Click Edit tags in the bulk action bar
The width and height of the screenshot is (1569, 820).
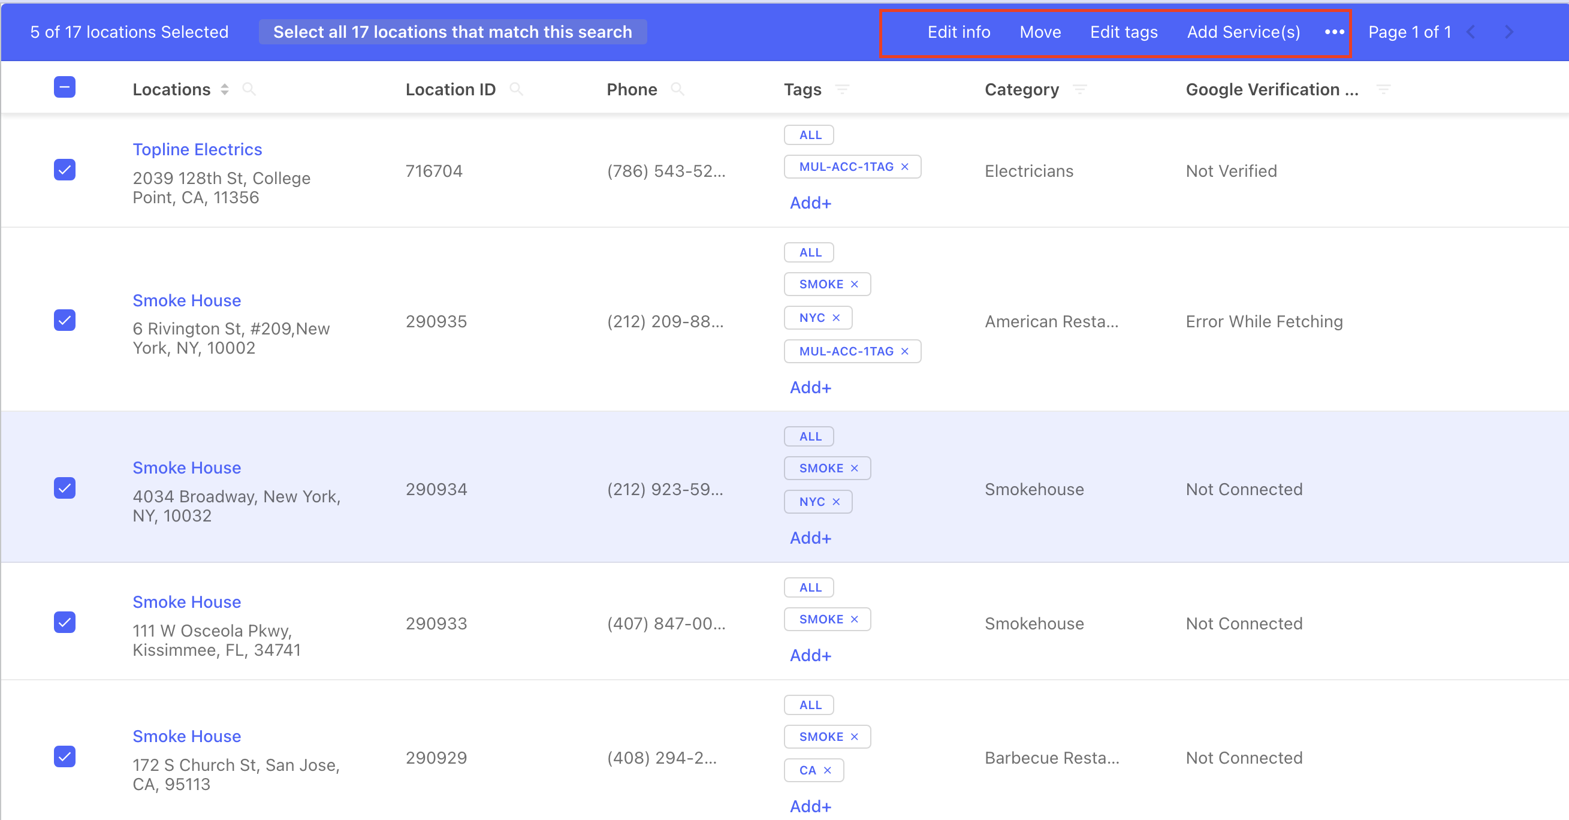point(1124,32)
